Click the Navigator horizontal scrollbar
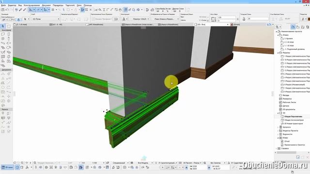The height and width of the screenshot is (174, 310). pos(286,153)
